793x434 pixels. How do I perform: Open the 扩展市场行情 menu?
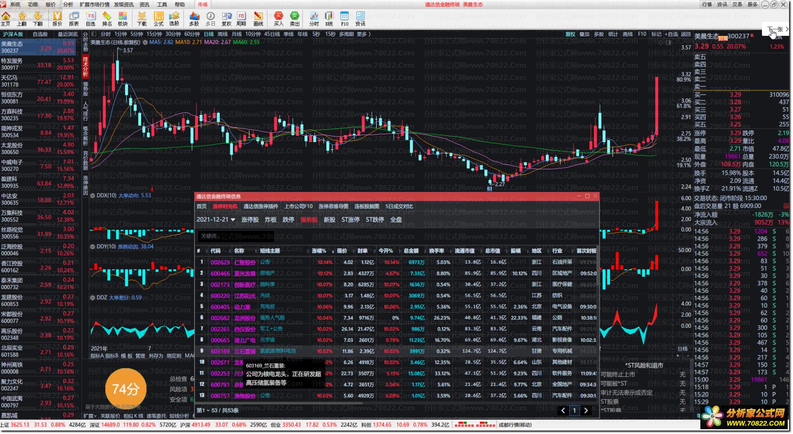pyautogui.click(x=94, y=4)
